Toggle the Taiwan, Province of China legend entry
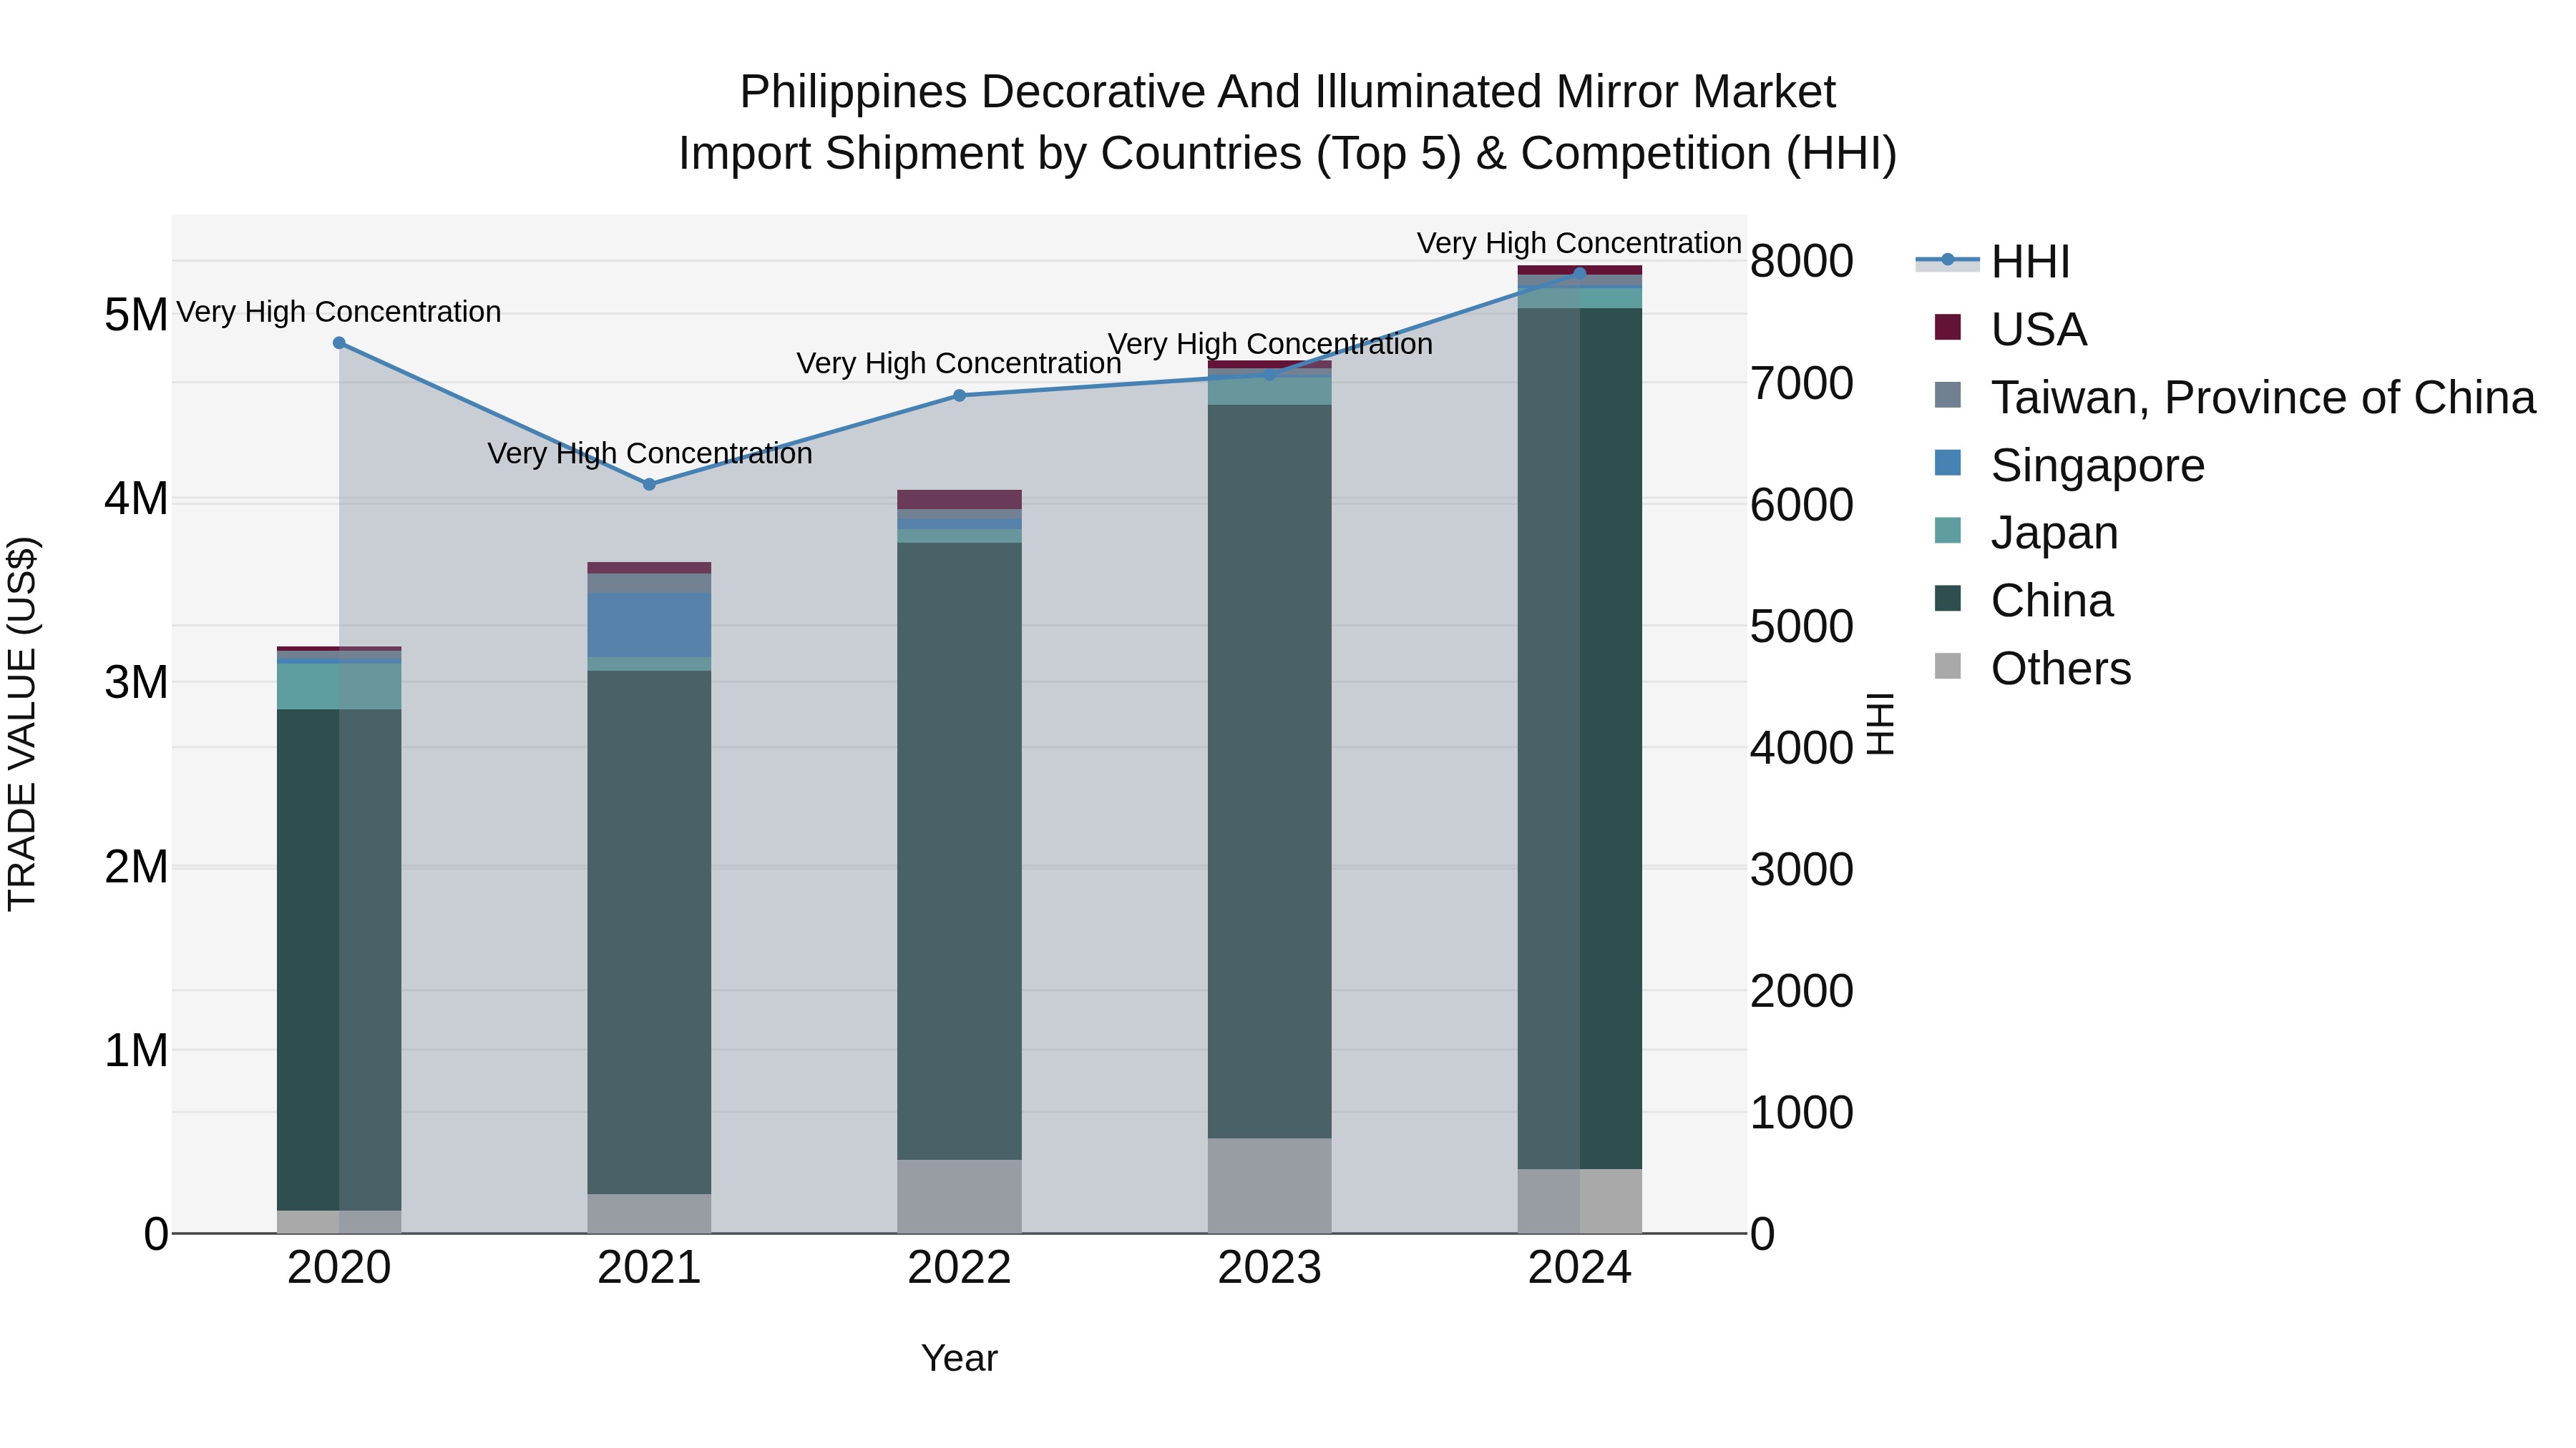Viewport: 2576px width, 1448px height. [x=2234, y=397]
